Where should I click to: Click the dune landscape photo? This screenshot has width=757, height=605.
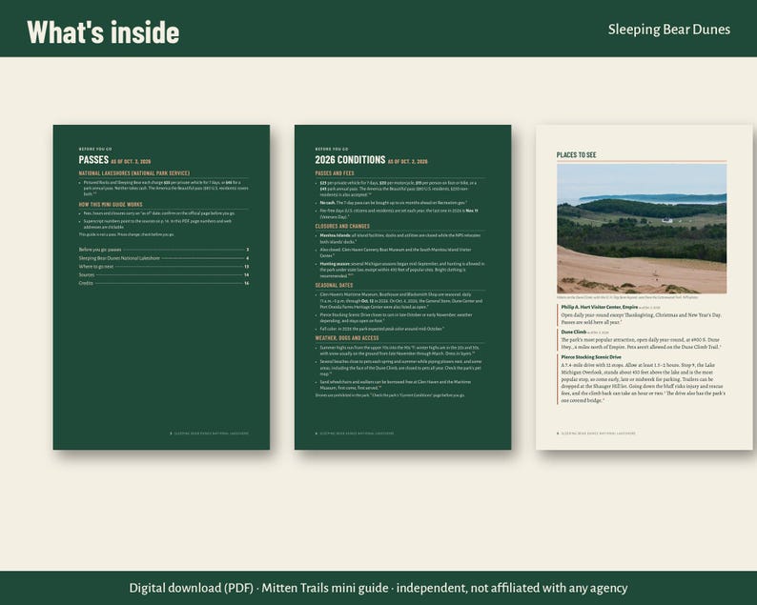point(642,229)
